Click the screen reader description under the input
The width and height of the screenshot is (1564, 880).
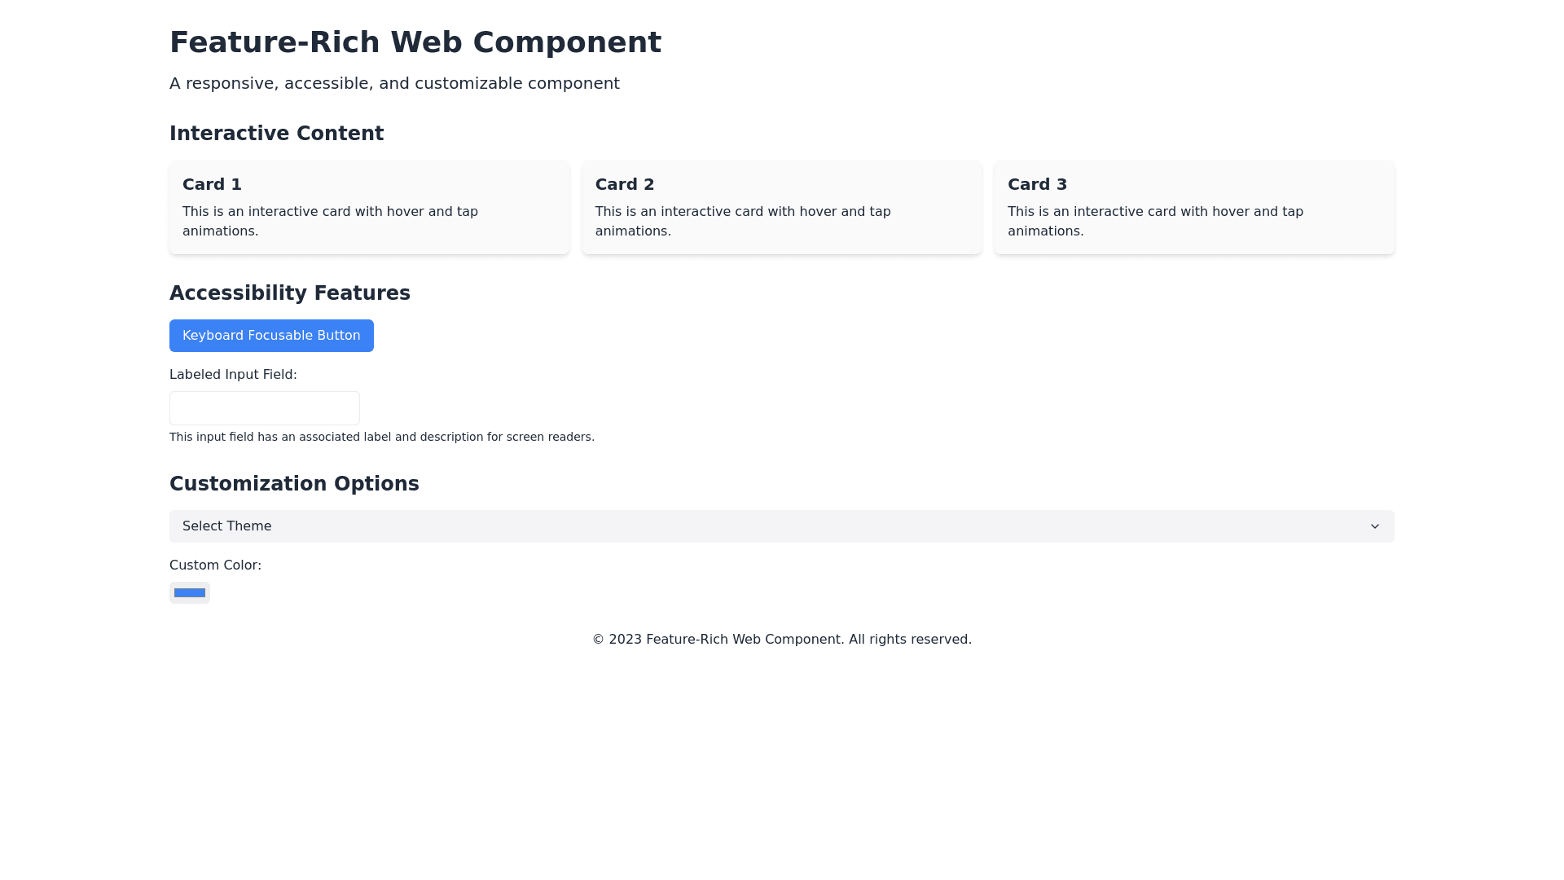click(382, 437)
